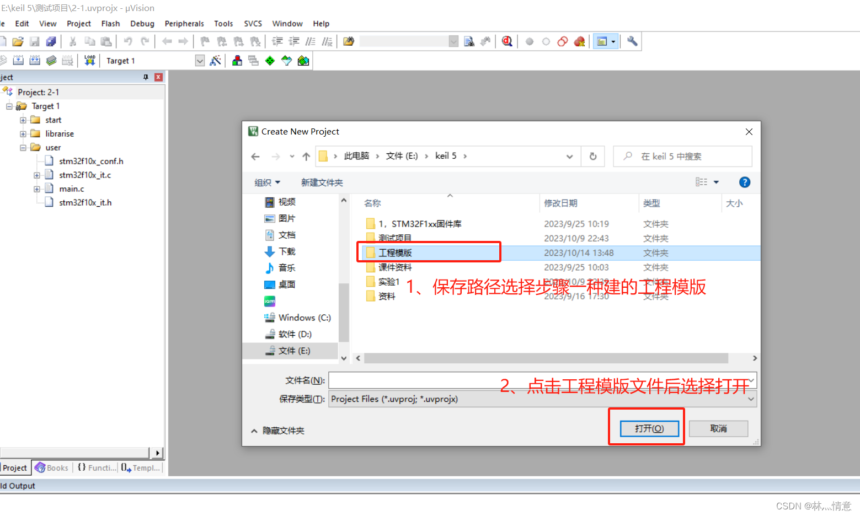Screen dimensions: 860x516
Task: Click the 在 keil 5 中搜索 search box
Action: (x=682, y=157)
